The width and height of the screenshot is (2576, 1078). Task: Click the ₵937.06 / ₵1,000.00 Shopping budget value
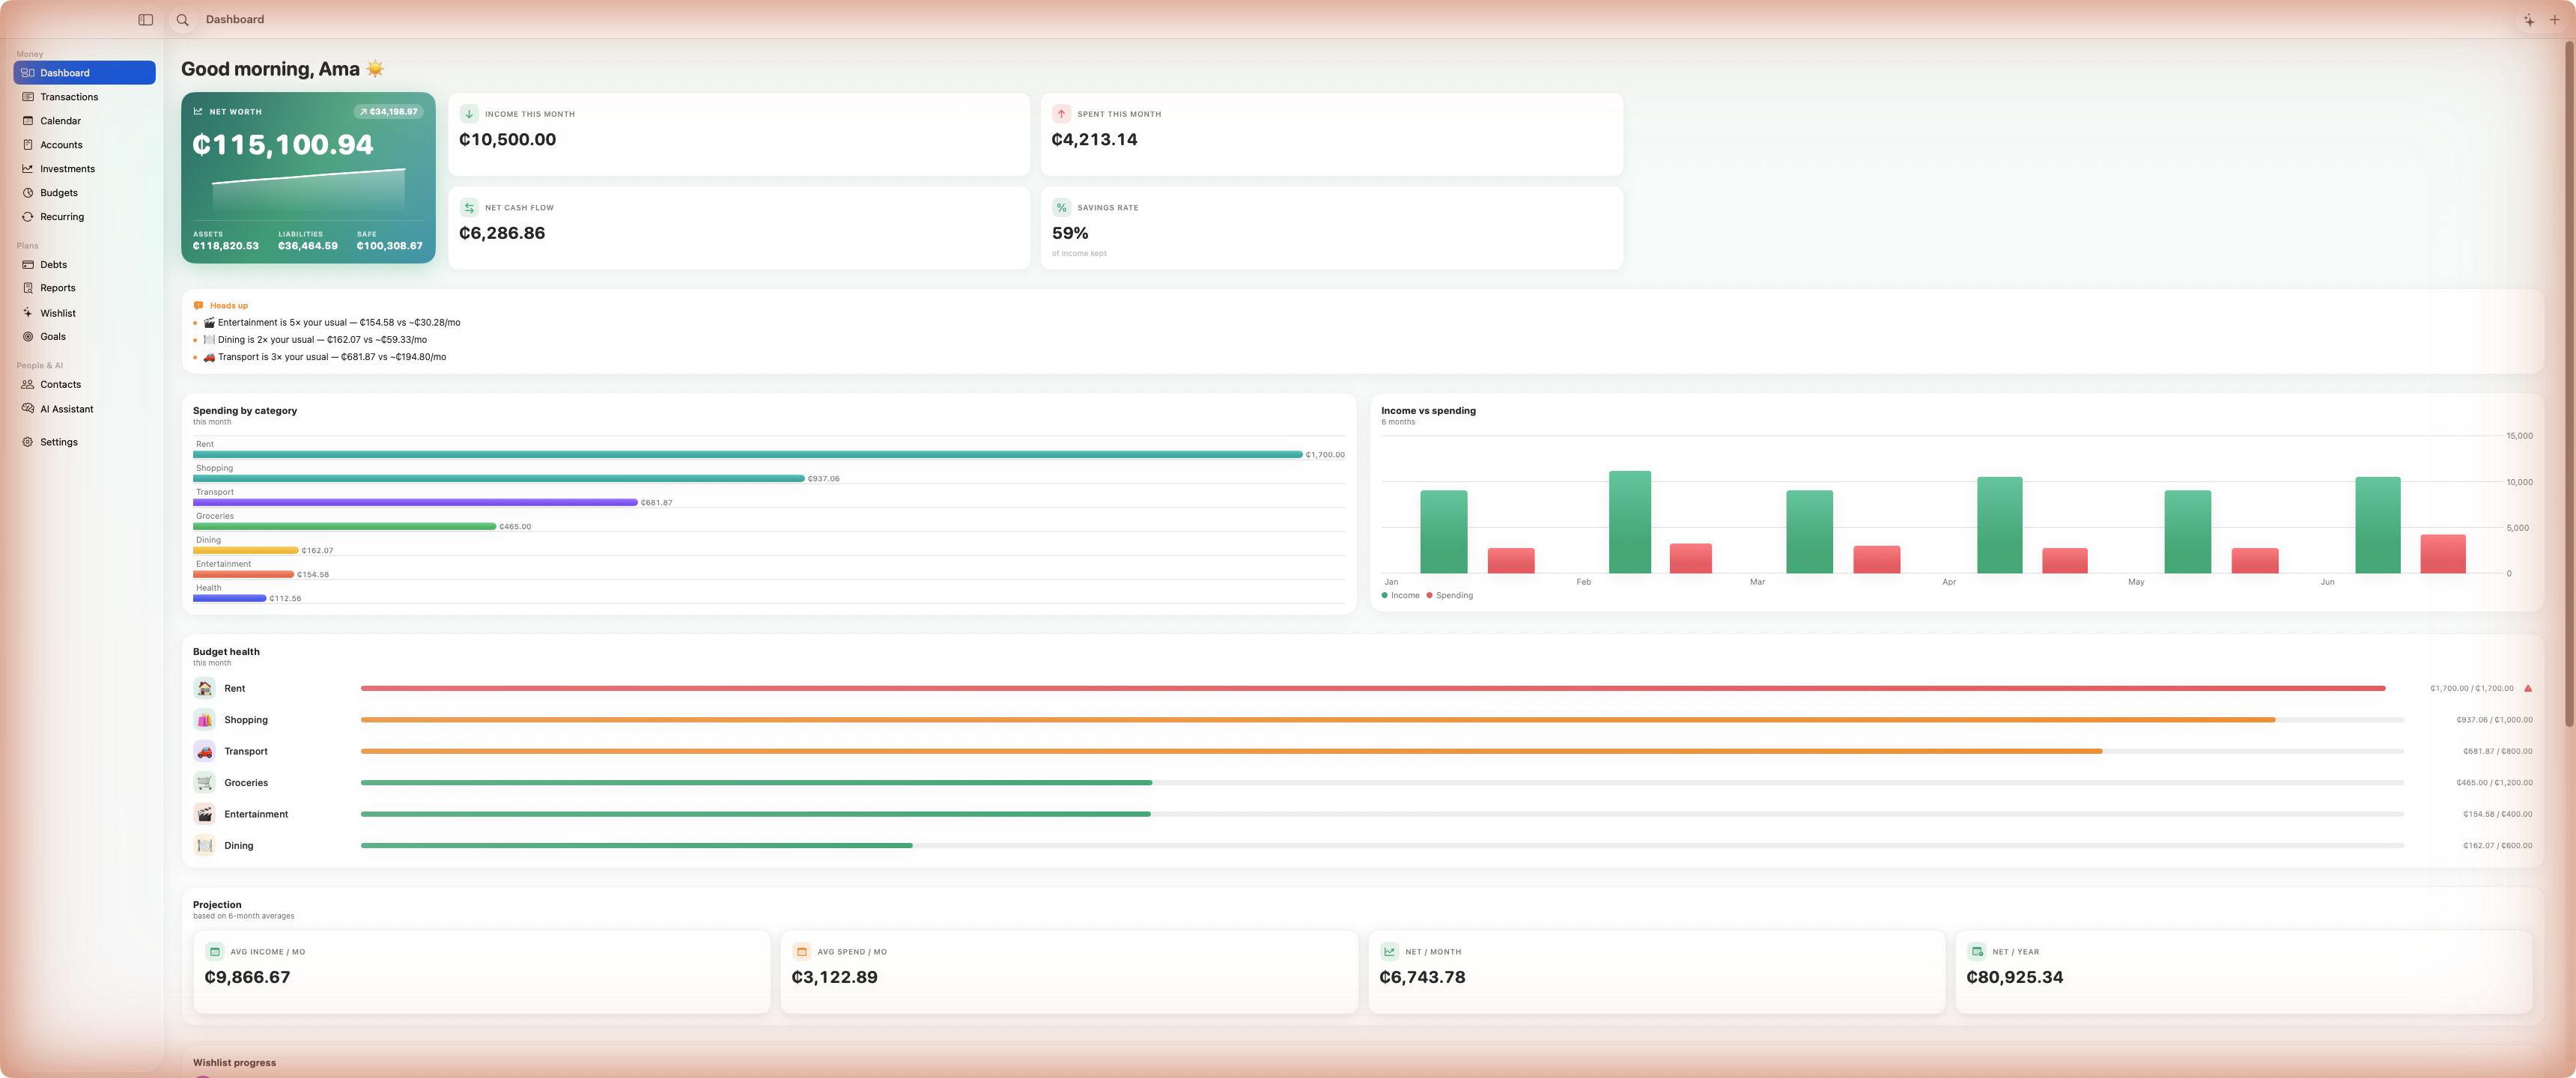click(x=2494, y=720)
